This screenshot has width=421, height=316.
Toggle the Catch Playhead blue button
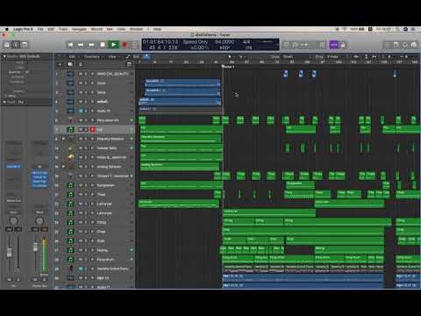pos(146,56)
